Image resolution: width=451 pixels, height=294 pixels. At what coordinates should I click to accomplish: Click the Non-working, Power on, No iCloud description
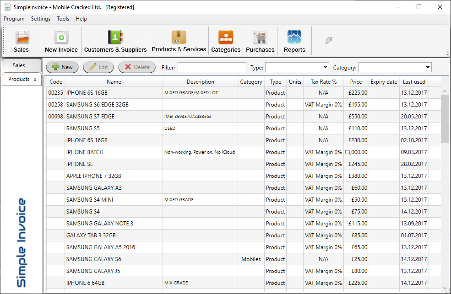(x=200, y=152)
